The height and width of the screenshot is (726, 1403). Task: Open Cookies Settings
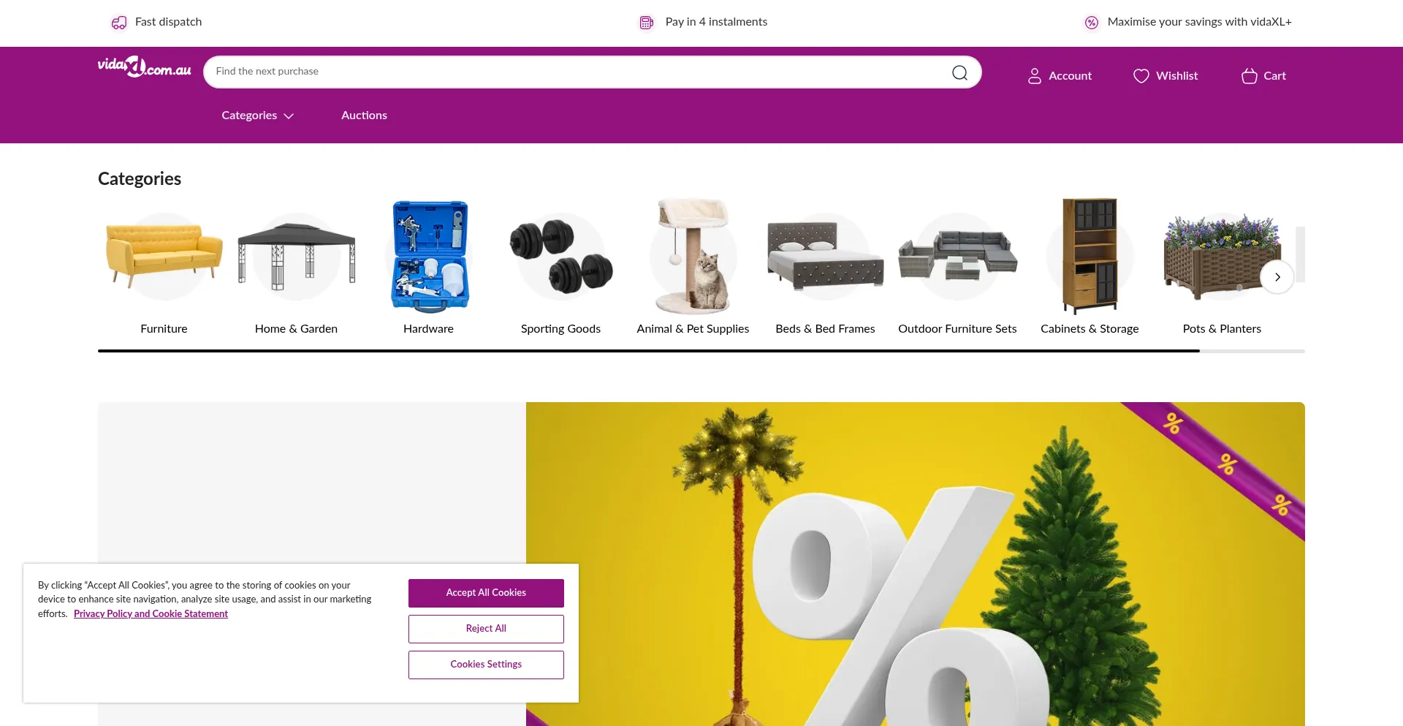click(x=486, y=665)
